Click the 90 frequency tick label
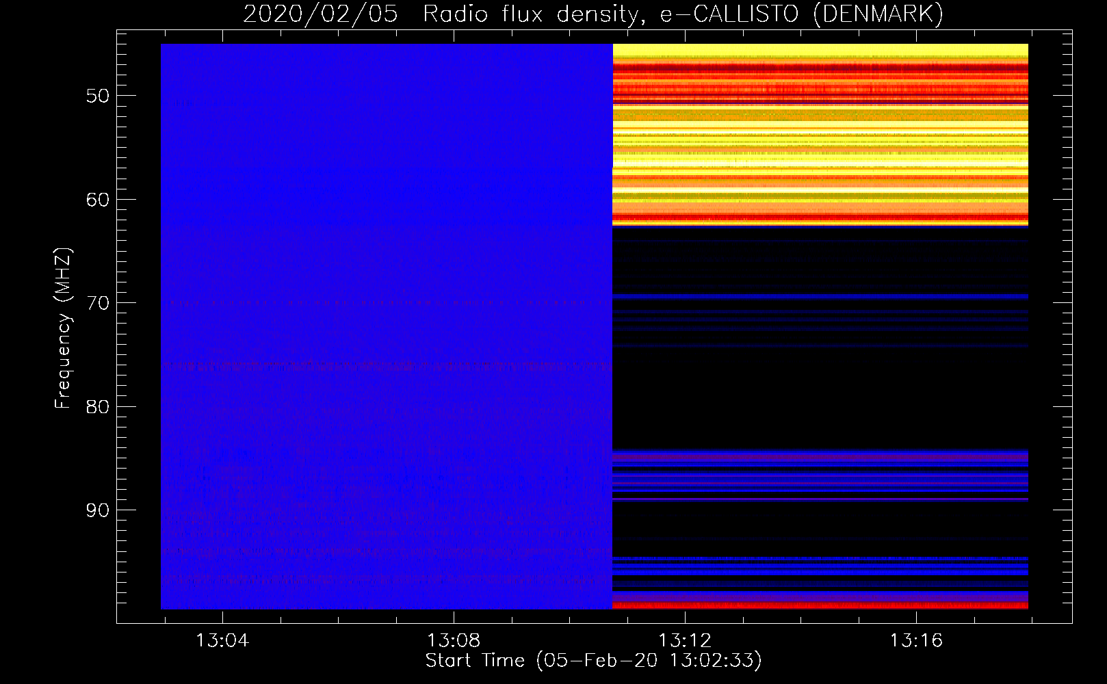This screenshot has height=684, width=1107. click(x=98, y=510)
